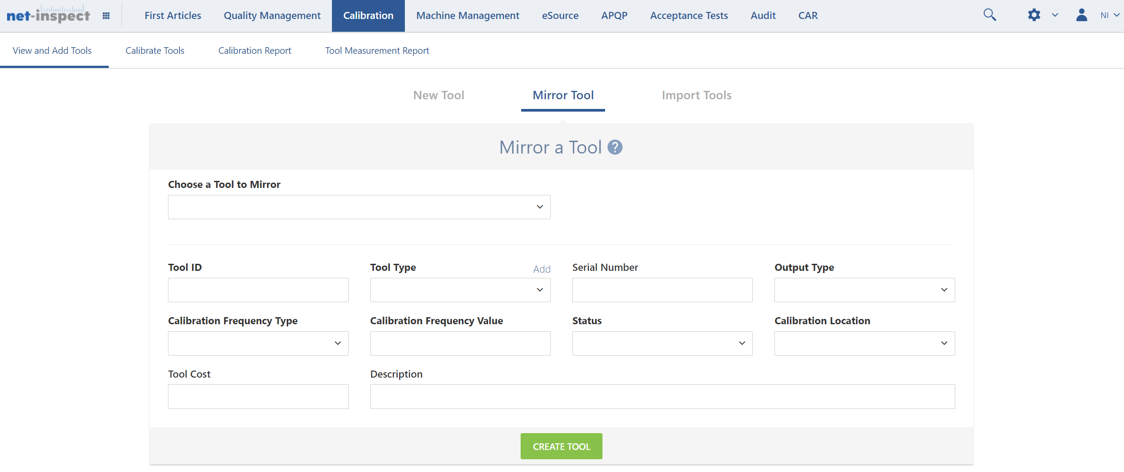Open the Calibration Report tab
The height and width of the screenshot is (472, 1124).
[255, 51]
